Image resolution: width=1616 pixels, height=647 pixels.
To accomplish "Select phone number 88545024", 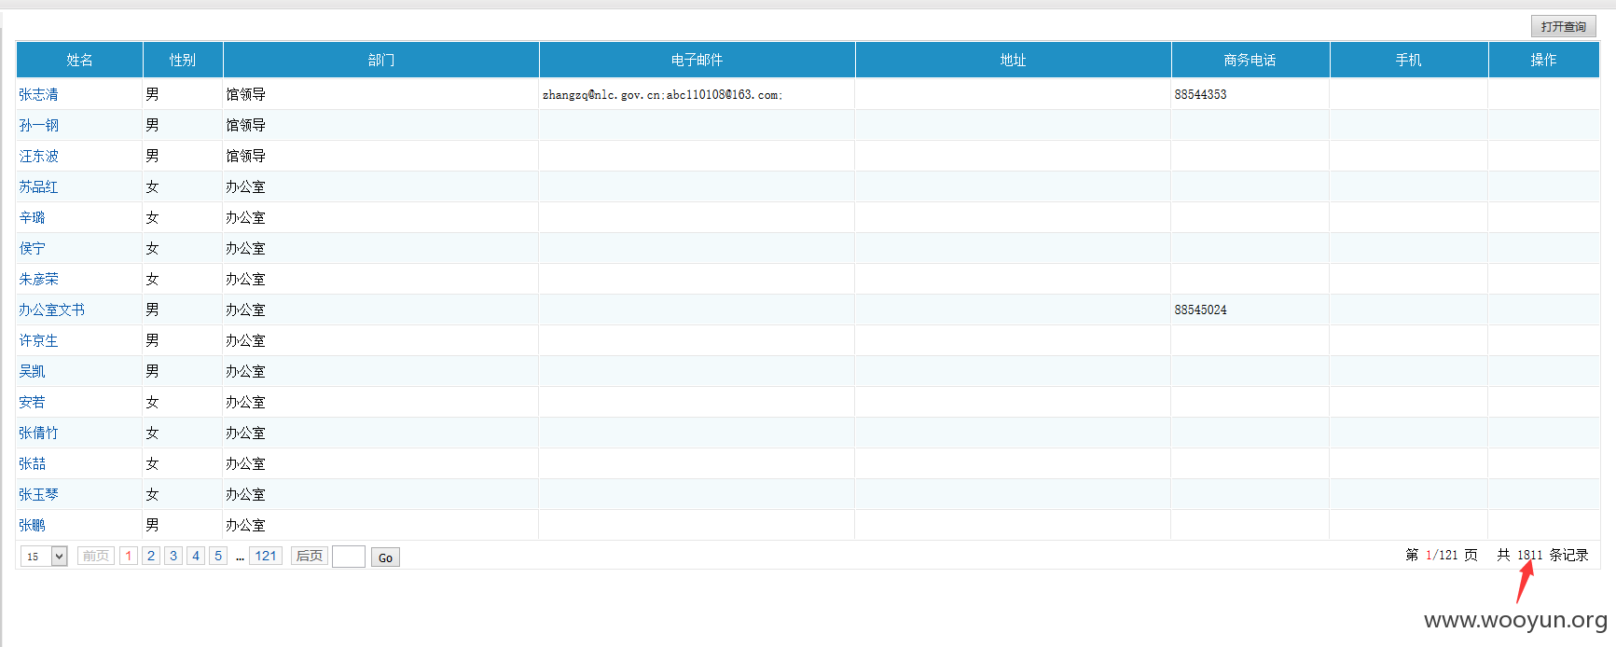I will pyautogui.click(x=1200, y=310).
